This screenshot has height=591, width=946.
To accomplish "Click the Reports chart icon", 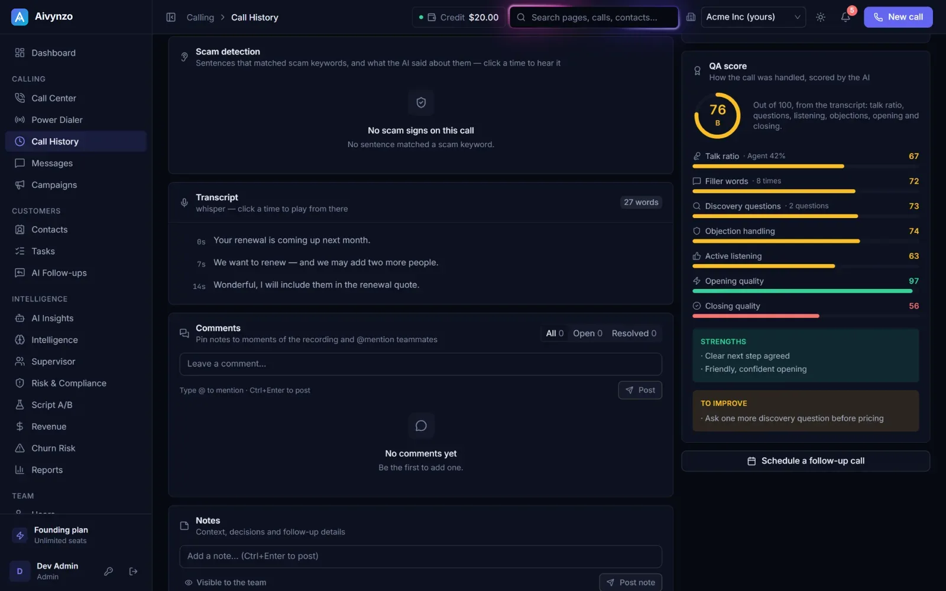I will point(20,470).
